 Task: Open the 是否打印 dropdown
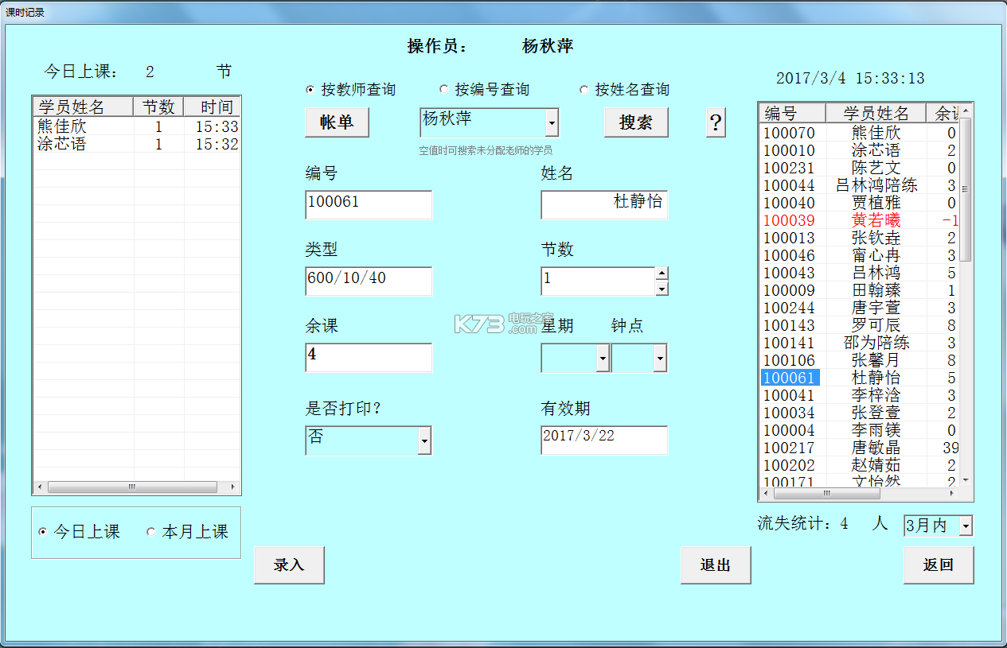424,440
